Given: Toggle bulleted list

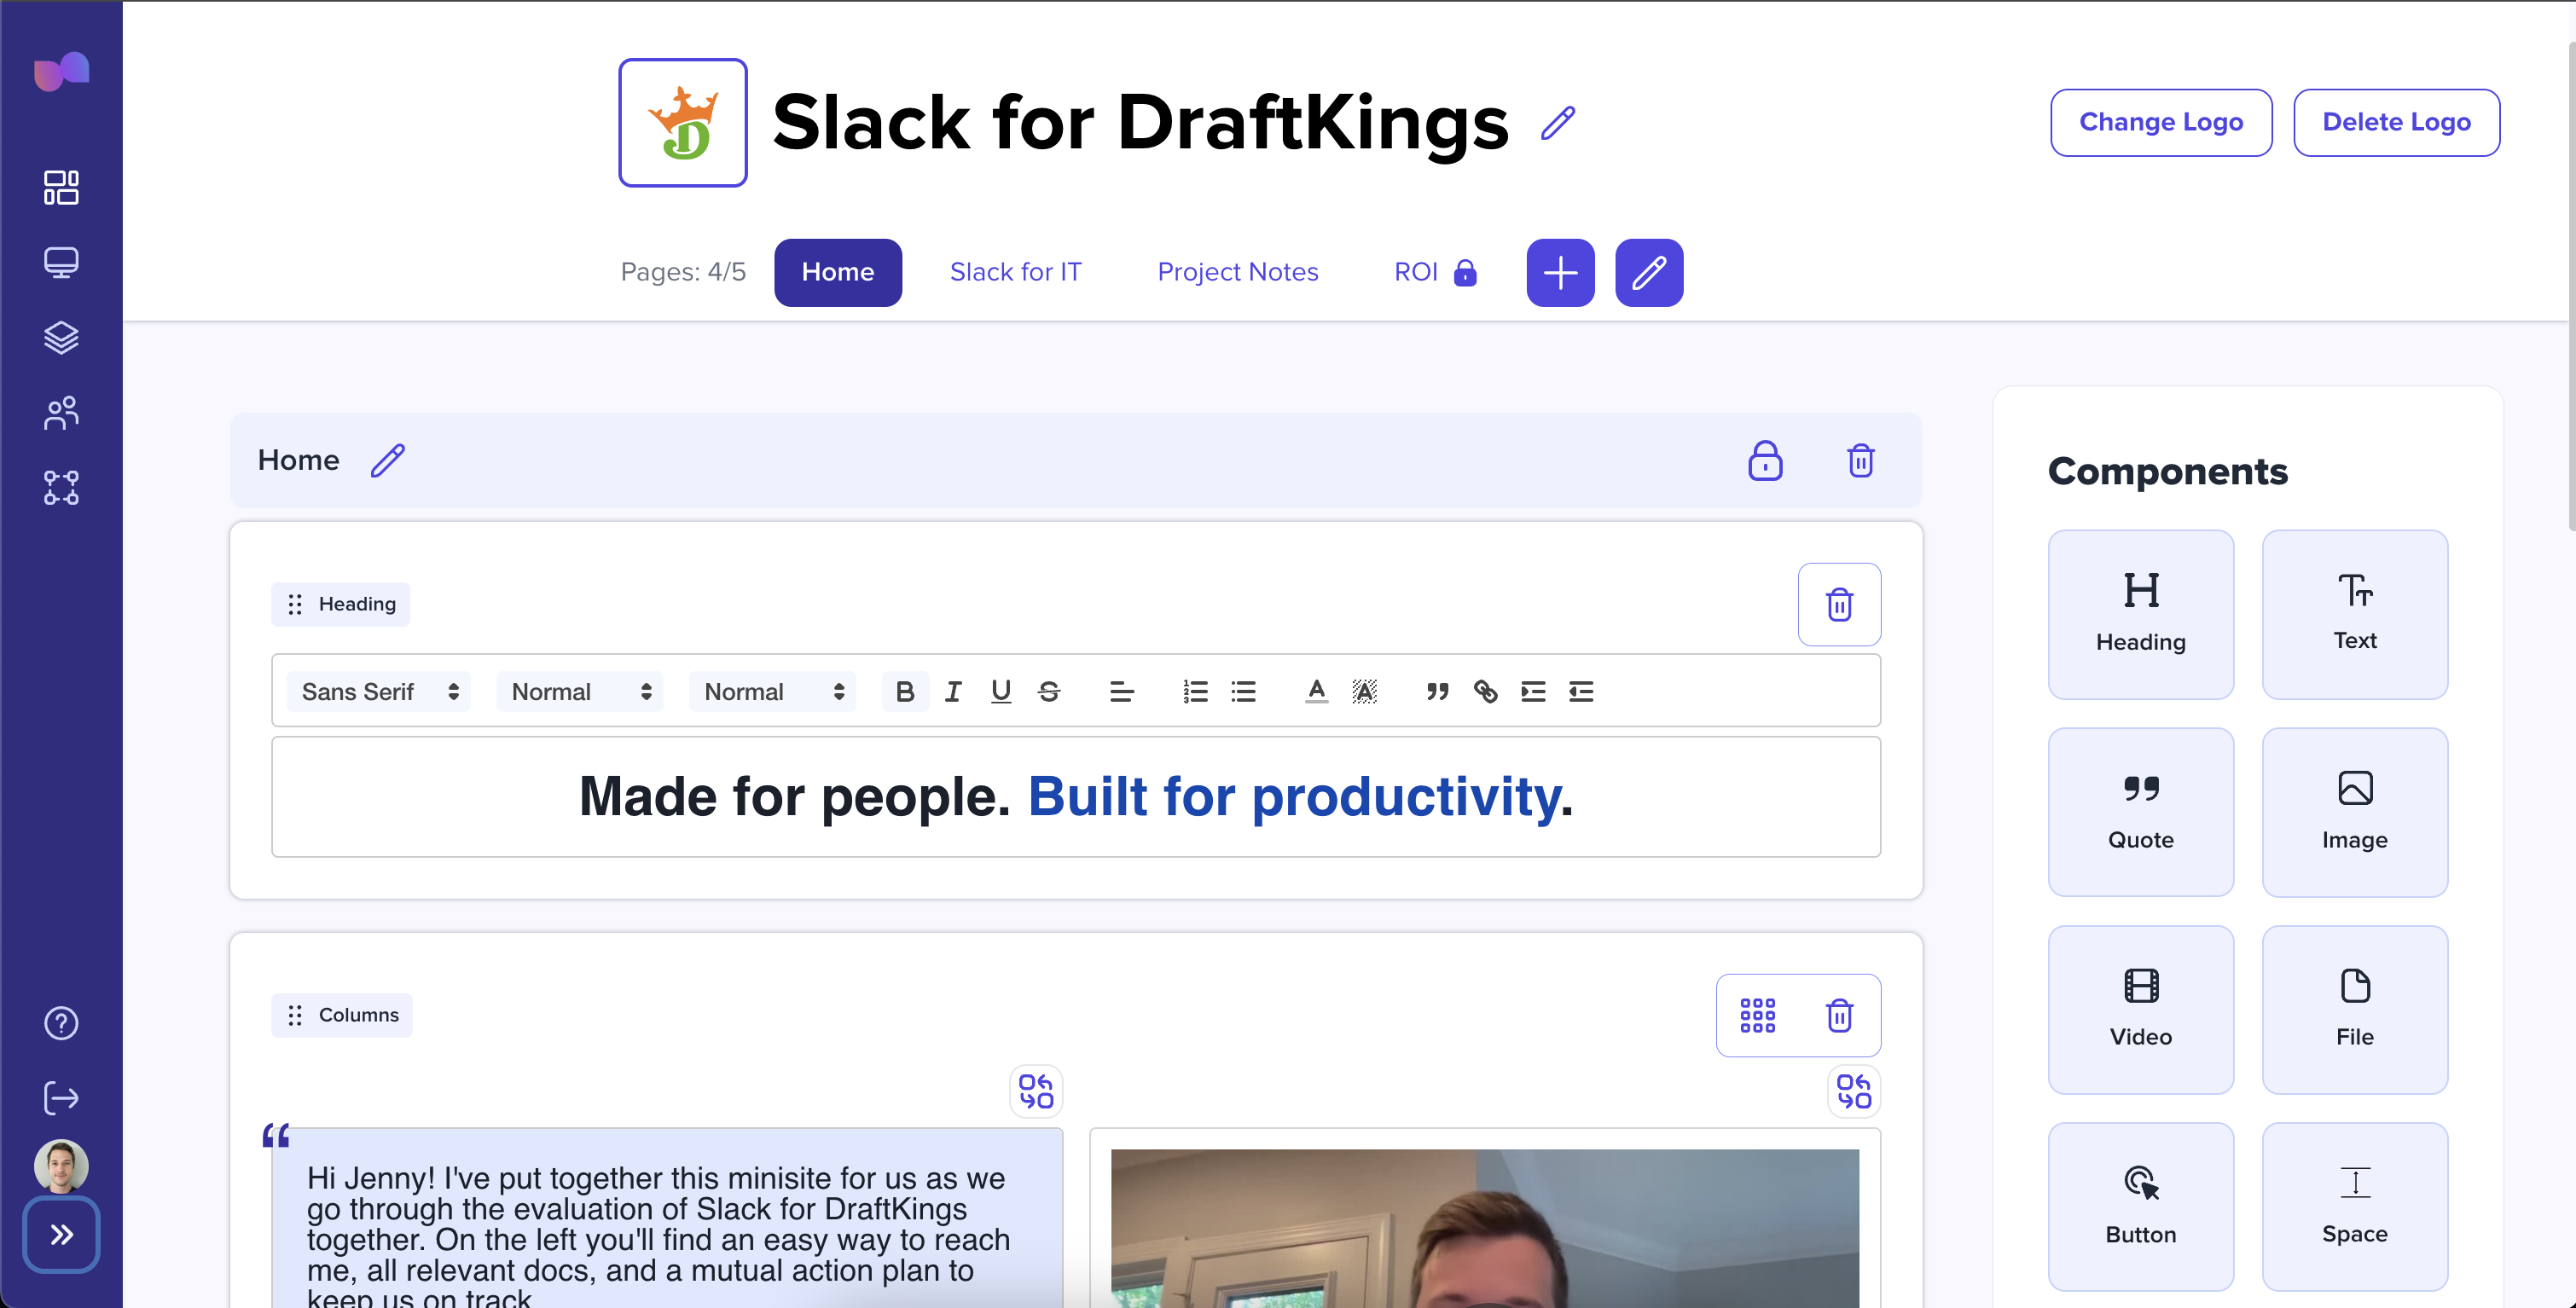Looking at the screenshot, I should [x=1243, y=691].
